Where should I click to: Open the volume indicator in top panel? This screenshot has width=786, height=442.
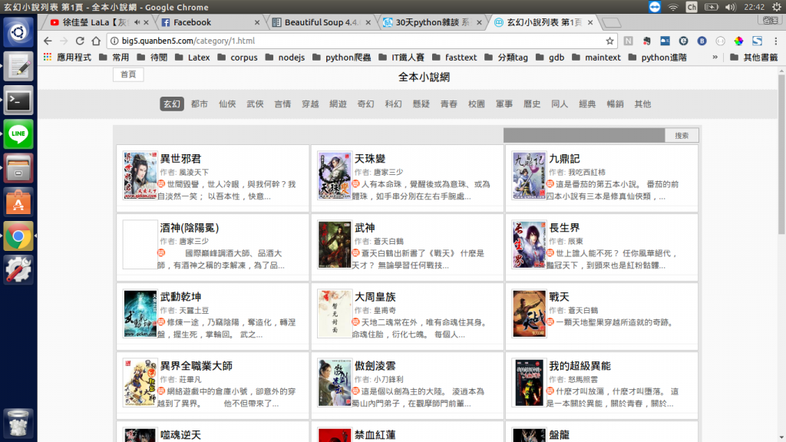pyautogui.click(x=731, y=7)
